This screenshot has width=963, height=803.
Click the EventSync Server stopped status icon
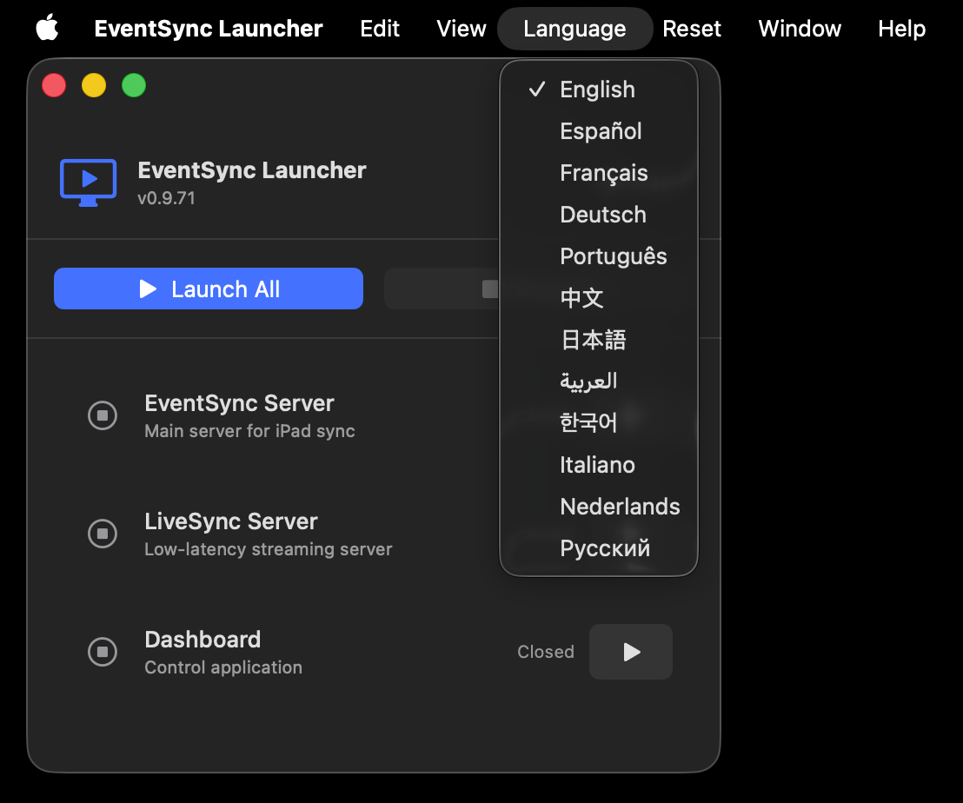click(103, 415)
